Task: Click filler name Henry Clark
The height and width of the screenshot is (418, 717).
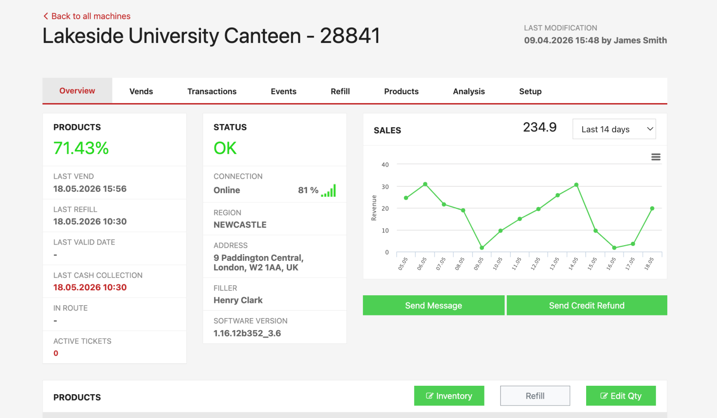Action: tap(238, 300)
